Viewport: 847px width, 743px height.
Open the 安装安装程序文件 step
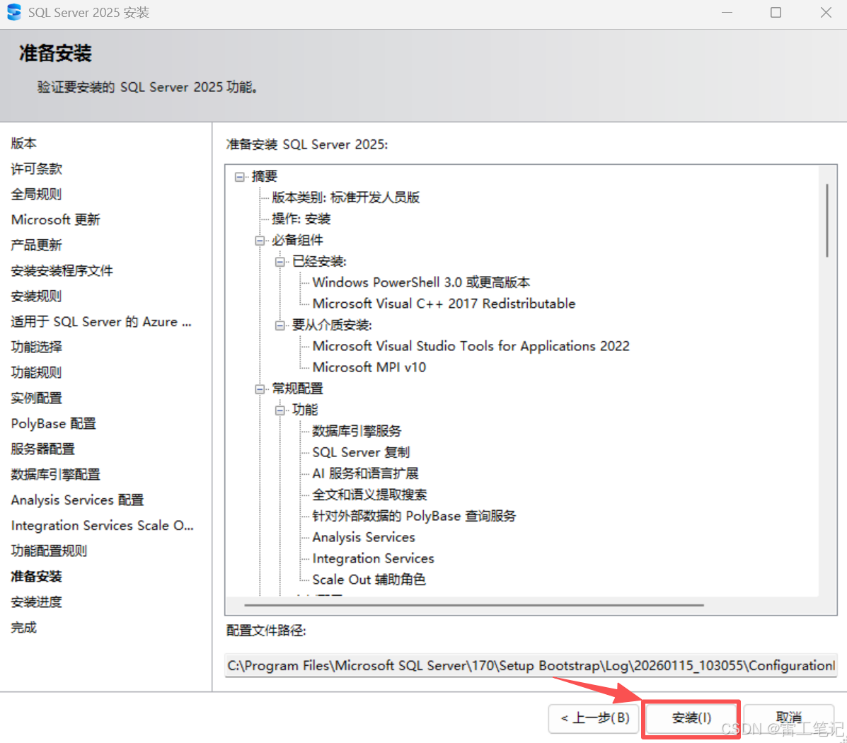point(62,270)
